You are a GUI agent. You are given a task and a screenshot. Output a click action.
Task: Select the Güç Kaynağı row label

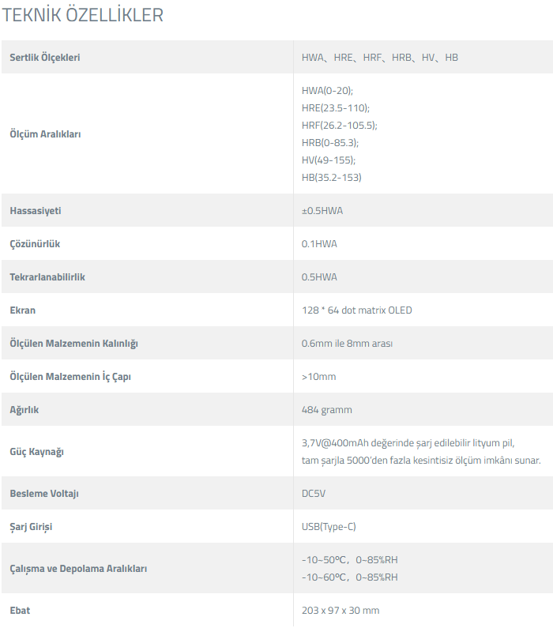(x=37, y=452)
